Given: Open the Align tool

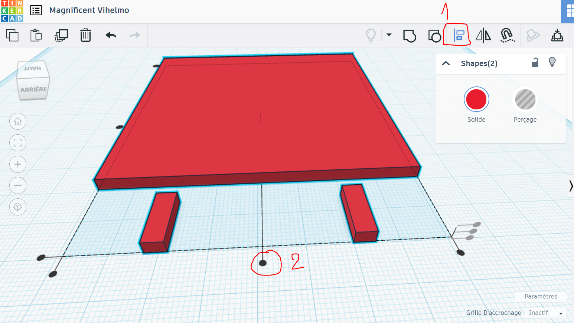Looking at the screenshot, I should coord(459,36).
